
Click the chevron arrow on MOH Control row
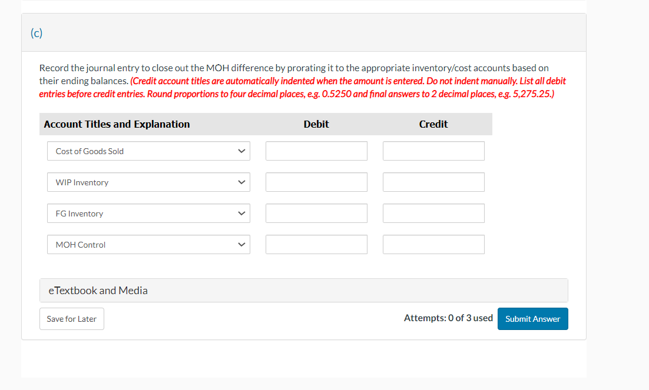tap(241, 245)
